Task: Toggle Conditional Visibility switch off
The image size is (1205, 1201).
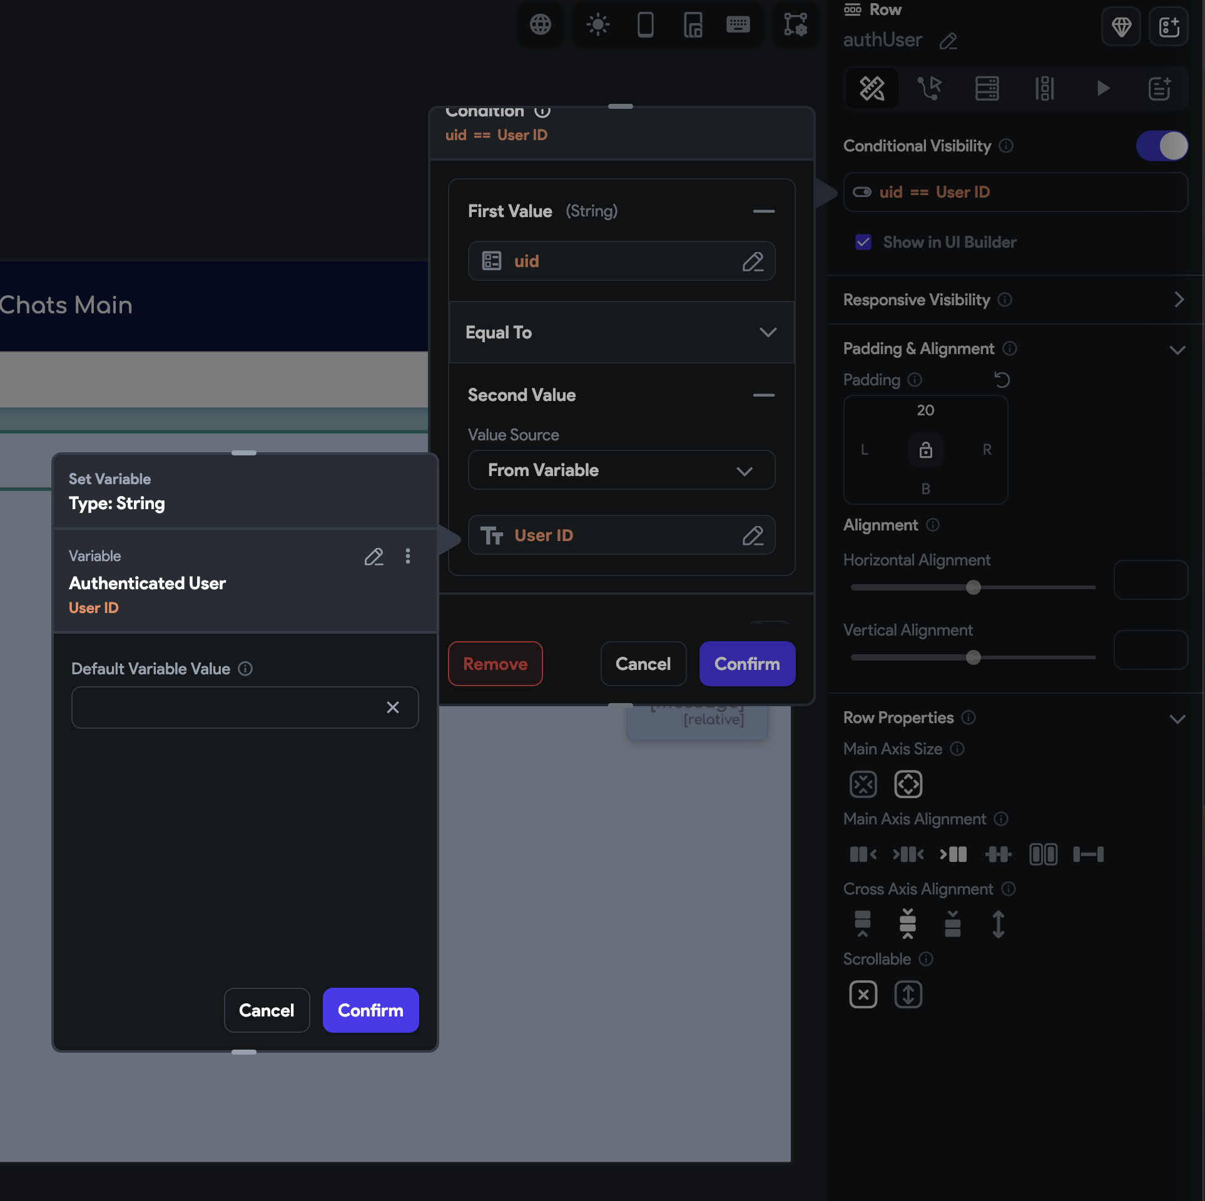Action: tap(1162, 146)
